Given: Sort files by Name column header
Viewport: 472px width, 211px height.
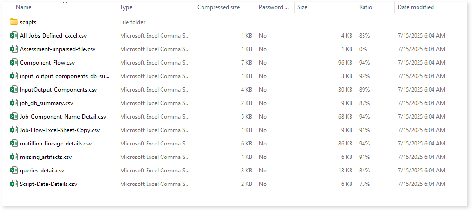Looking at the screenshot, I should 24,7.
